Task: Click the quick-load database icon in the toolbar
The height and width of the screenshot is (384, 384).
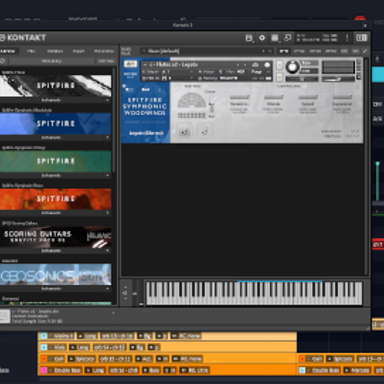Action: (275, 38)
